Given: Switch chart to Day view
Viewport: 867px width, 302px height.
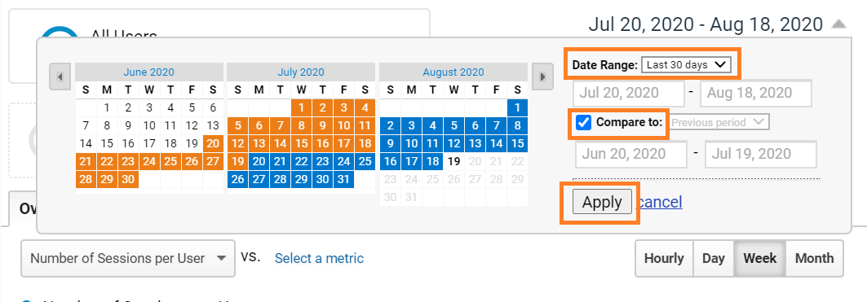Looking at the screenshot, I should [x=714, y=258].
